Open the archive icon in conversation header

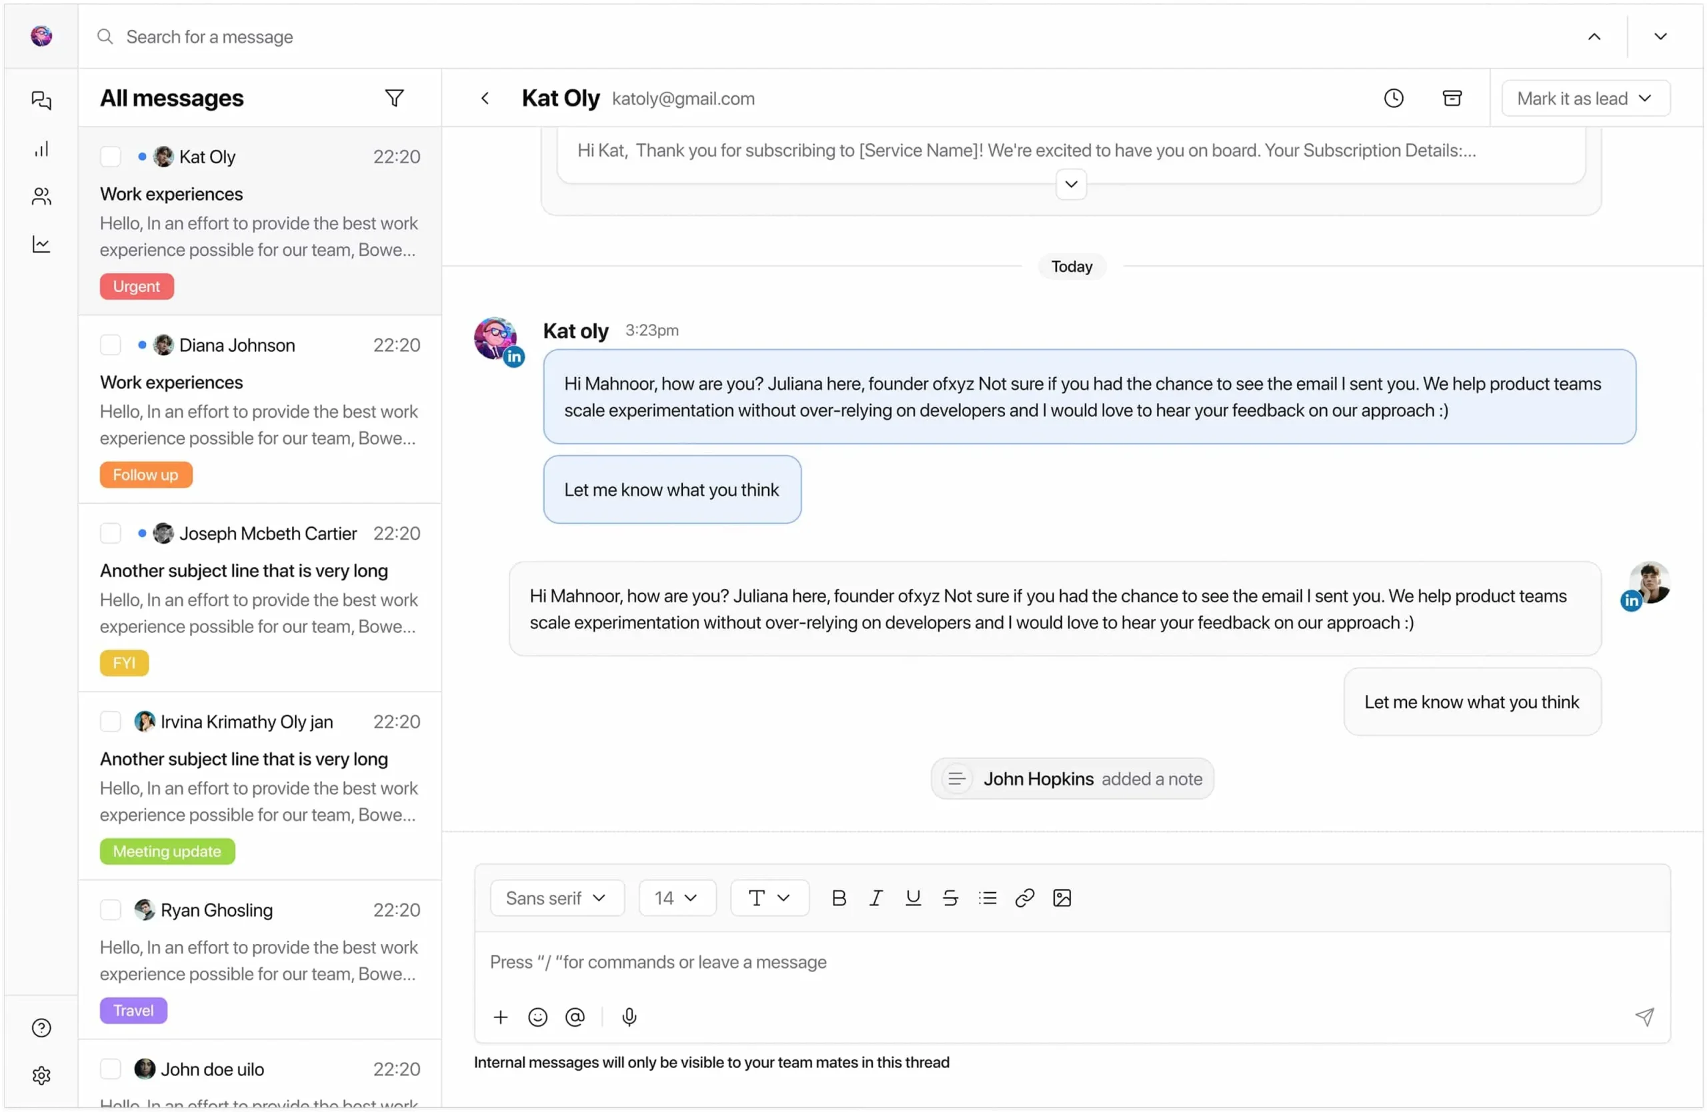click(1452, 98)
